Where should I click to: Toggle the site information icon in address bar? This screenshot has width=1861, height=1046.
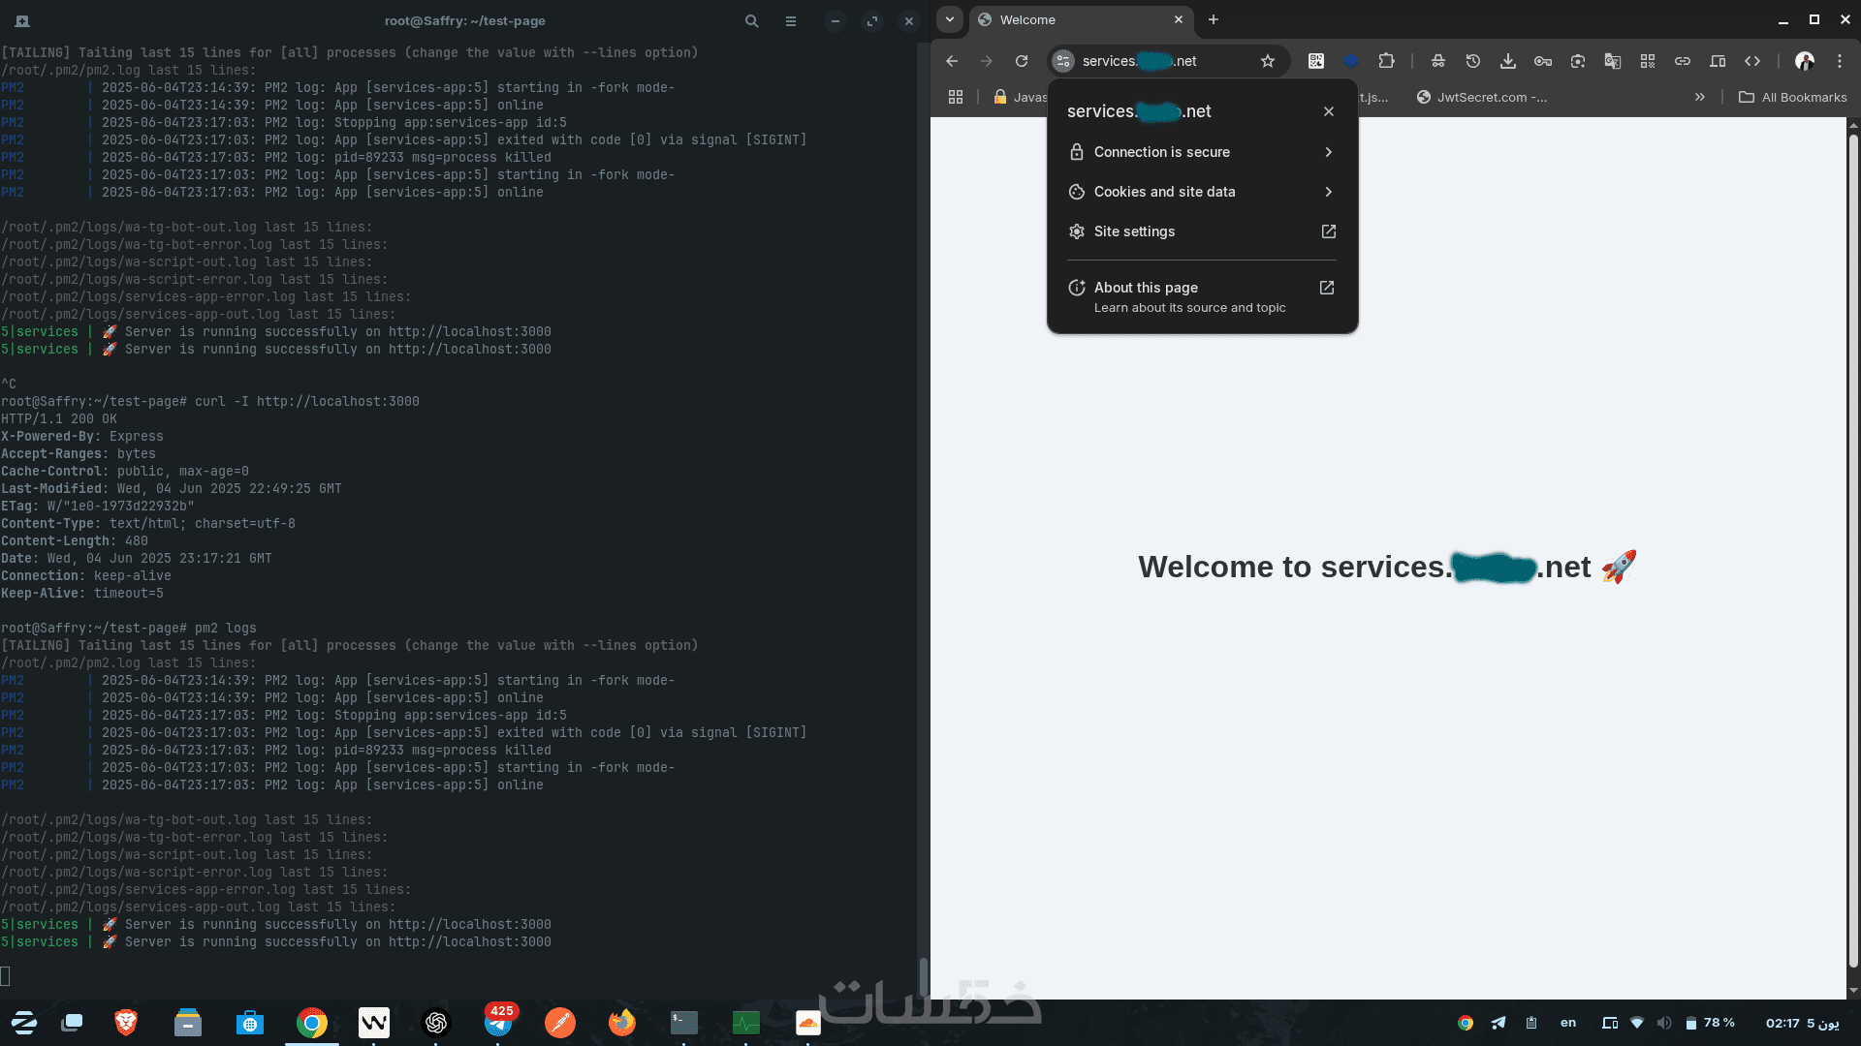coord(1063,61)
